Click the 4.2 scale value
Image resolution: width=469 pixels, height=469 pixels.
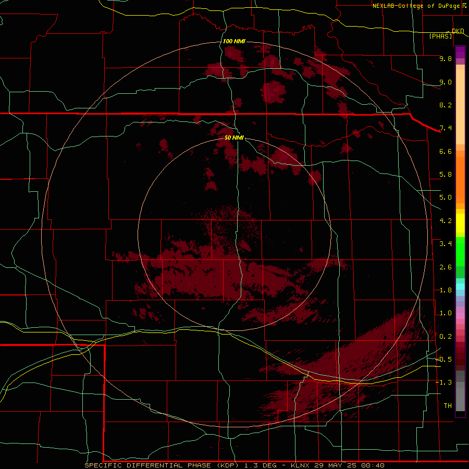(x=446, y=221)
